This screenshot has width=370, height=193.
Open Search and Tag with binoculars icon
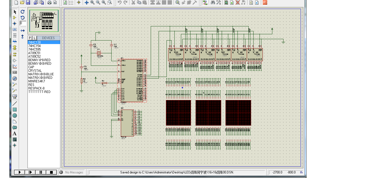pos(212,2)
